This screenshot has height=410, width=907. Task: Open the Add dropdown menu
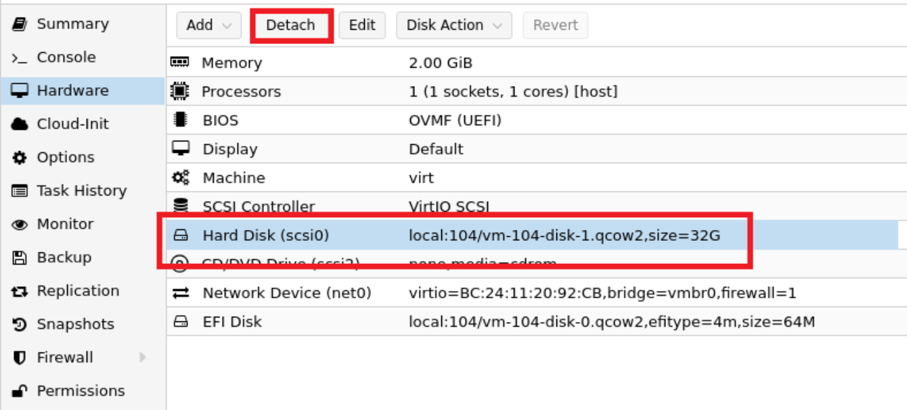pos(208,25)
